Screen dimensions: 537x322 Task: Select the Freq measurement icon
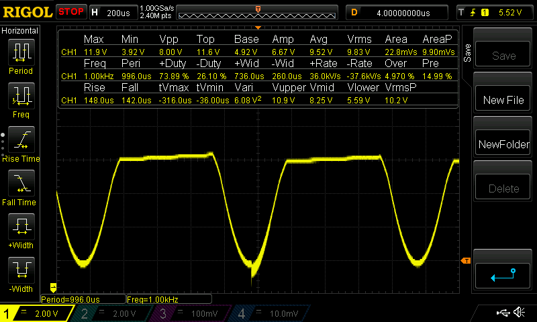pos(21,96)
